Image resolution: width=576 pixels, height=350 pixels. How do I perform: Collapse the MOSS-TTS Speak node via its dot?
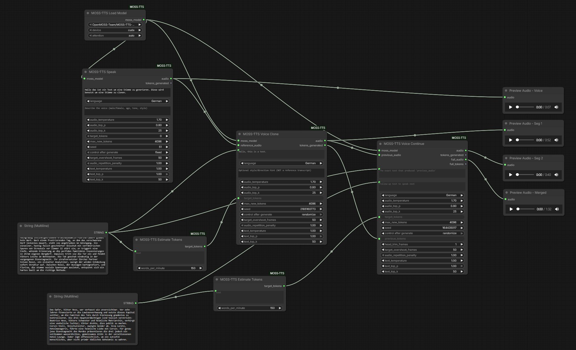pyautogui.click(x=86, y=72)
